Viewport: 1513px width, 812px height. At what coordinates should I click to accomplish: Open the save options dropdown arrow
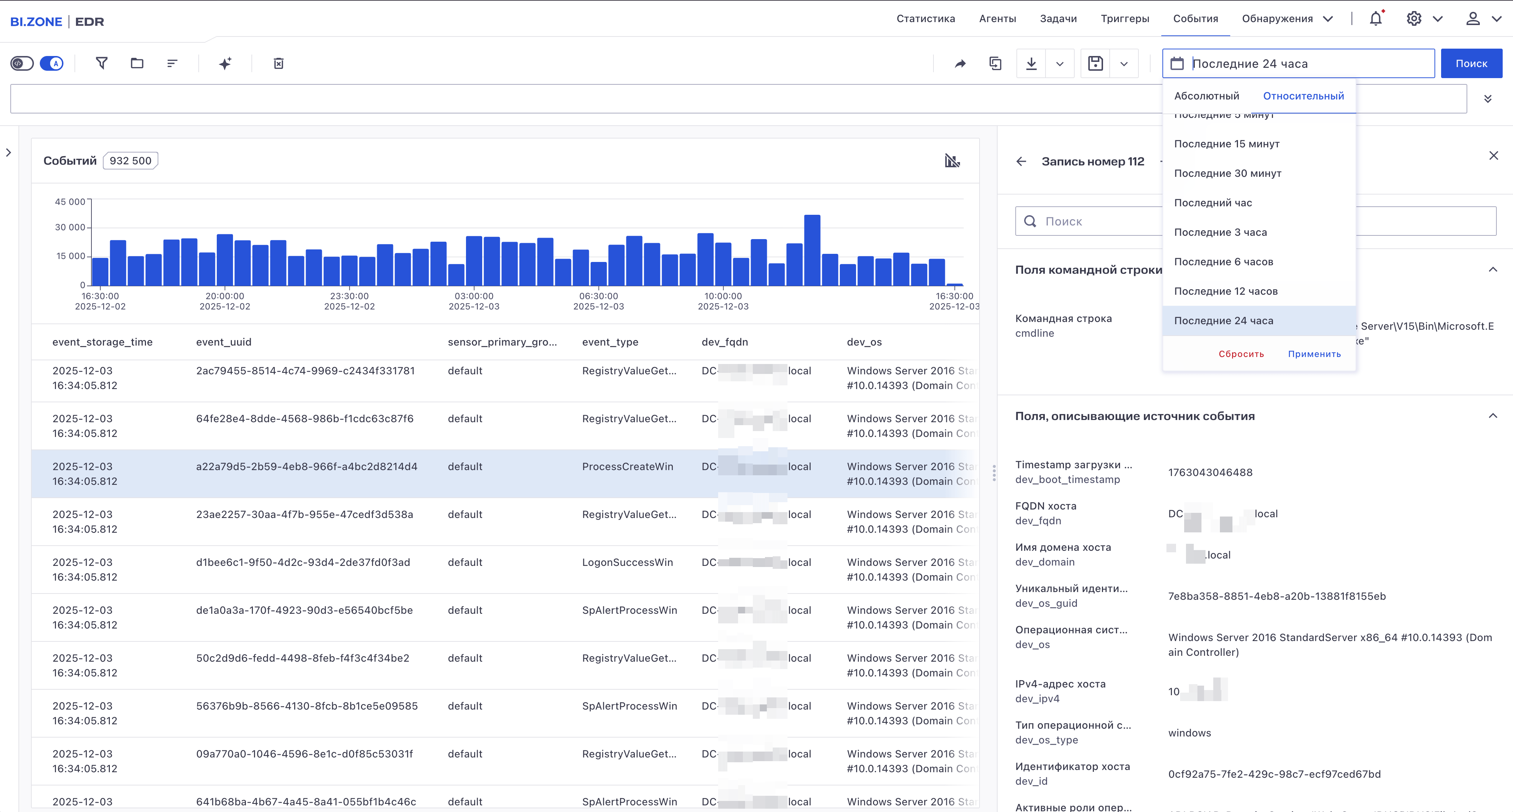tap(1124, 63)
